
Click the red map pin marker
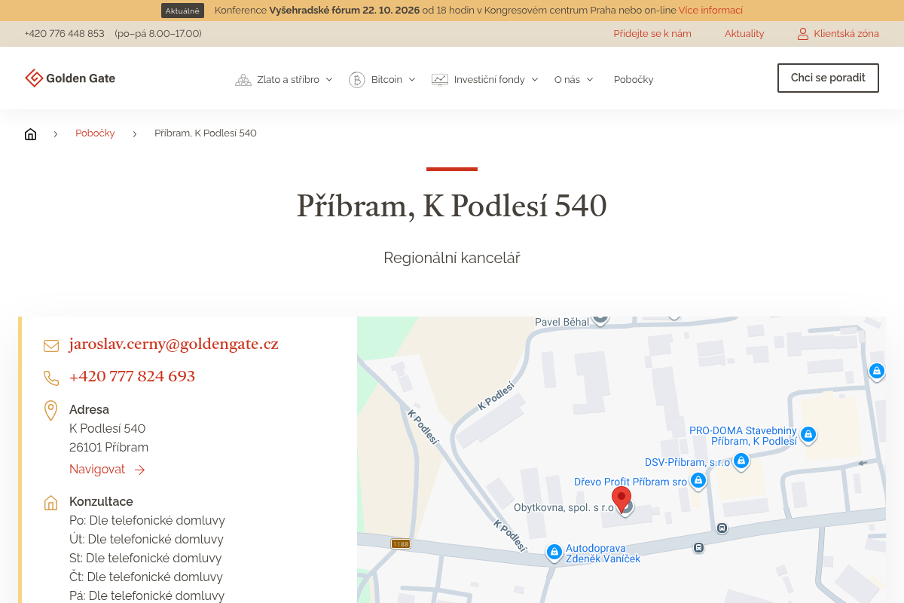click(x=621, y=500)
